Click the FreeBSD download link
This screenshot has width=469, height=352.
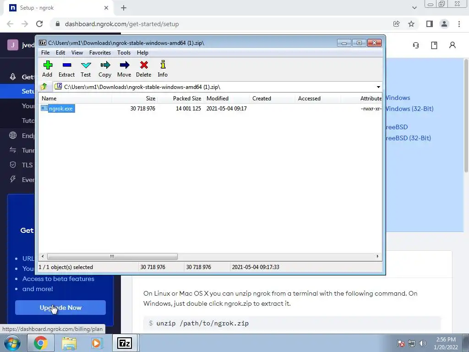point(397,127)
